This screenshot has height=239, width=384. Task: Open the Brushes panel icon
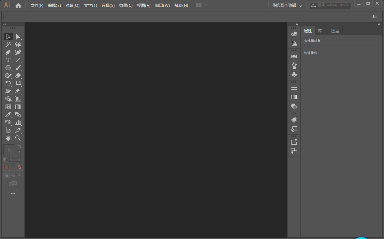(294, 65)
